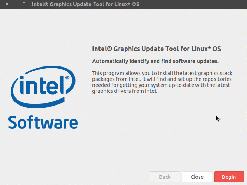Viewport: 247px width, 185px height.
Task: Click the blue 'Software' text under the logo
Action: click(43, 122)
